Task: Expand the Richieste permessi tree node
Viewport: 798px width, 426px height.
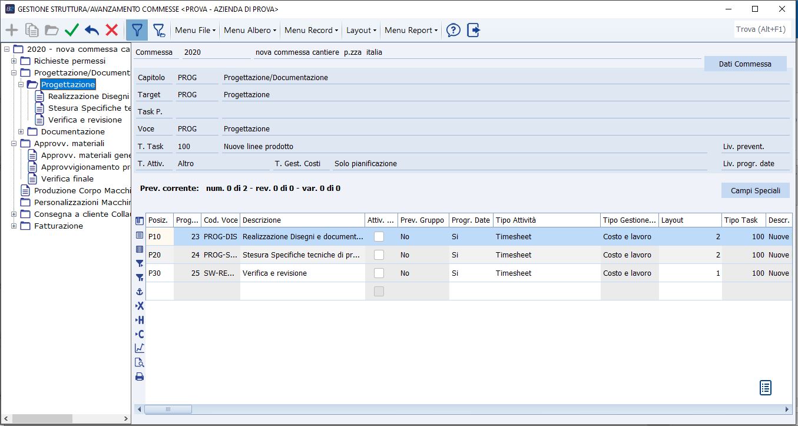Action: (x=14, y=61)
